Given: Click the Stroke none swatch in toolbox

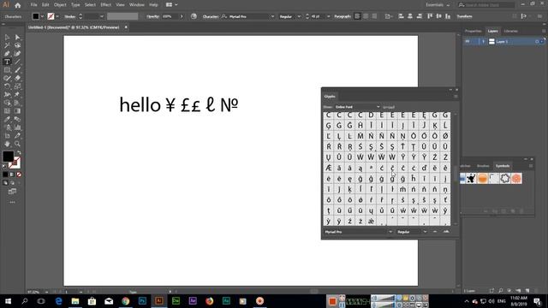Looking at the screenshot, I should tap(15, 163).
